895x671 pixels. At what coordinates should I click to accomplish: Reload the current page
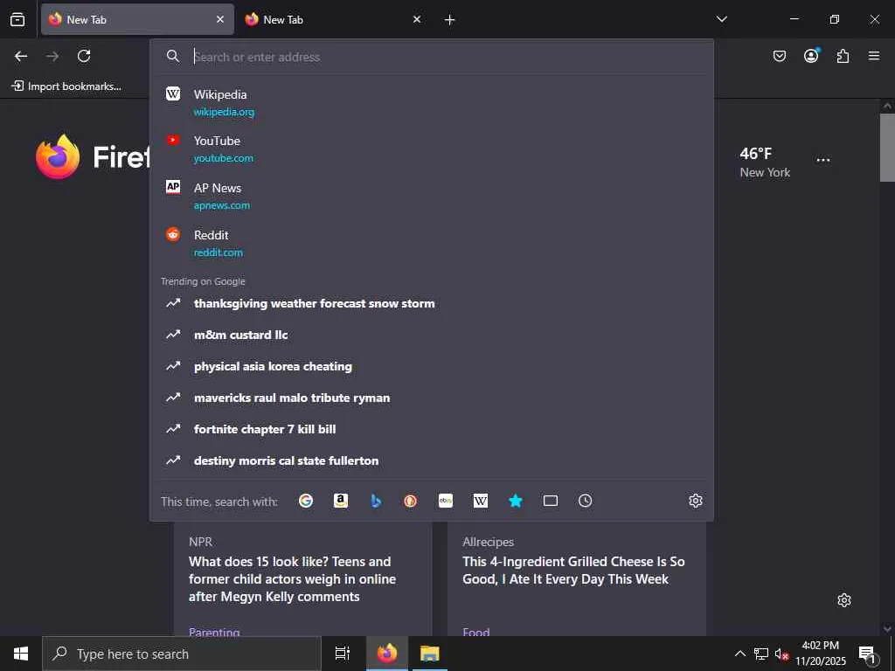tap(84, 56)
